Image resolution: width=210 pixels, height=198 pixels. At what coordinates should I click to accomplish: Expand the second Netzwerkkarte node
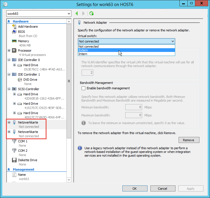(9, 132)
